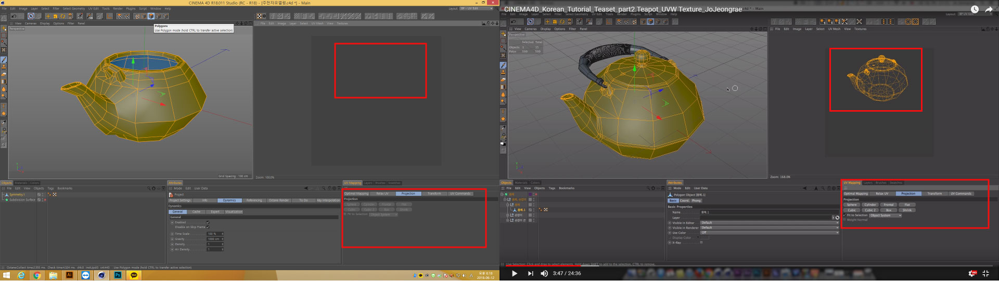This screenshot has height=281, width=999.
Task: Select the Move tool in left window toolbar
Action: [x=48, y=16]
